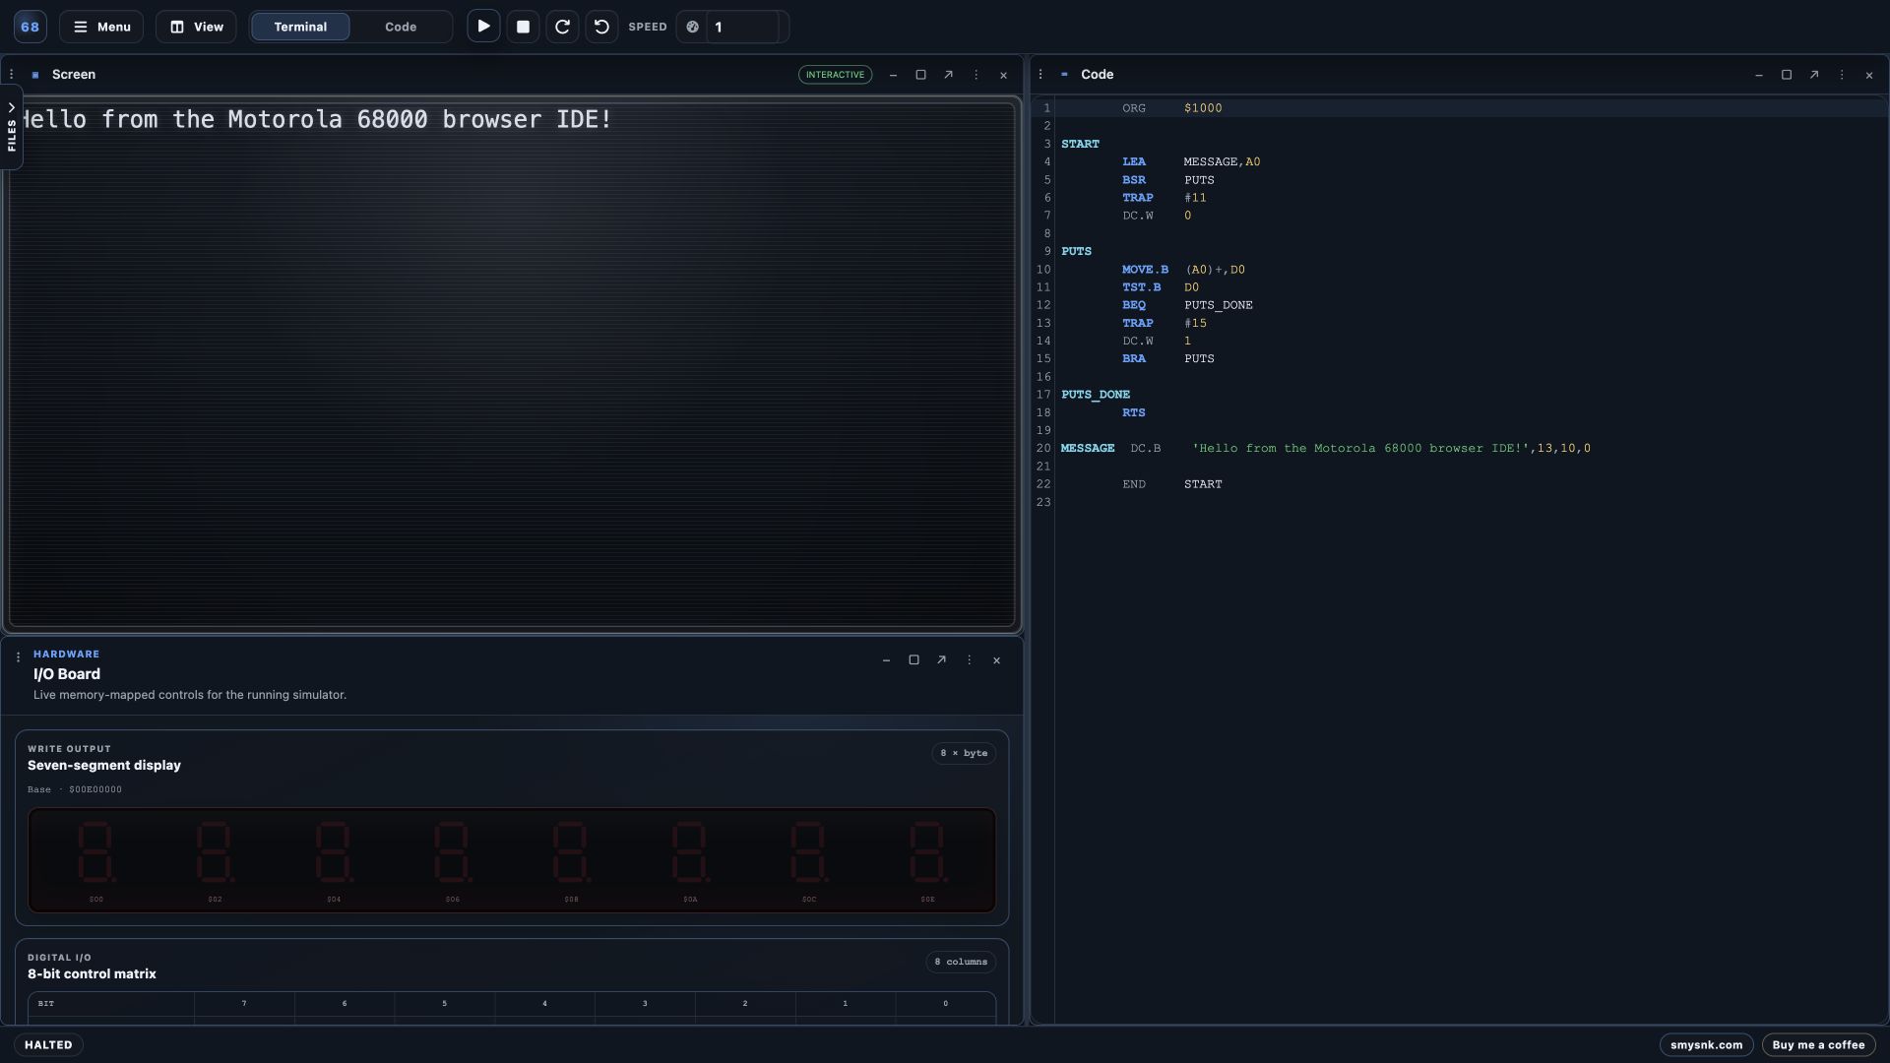
Task: Close the Screen panel
Action: pos(1003,75)
